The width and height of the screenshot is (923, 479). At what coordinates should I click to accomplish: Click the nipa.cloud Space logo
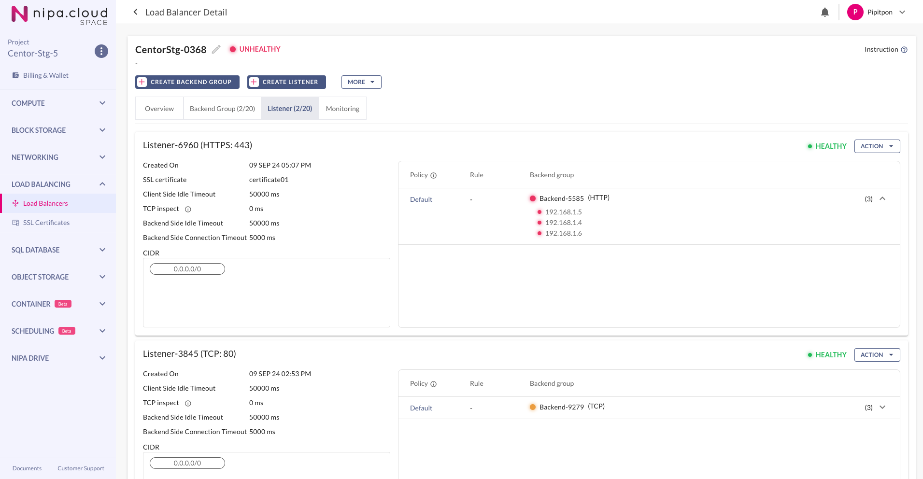click(x=59, y=14)
